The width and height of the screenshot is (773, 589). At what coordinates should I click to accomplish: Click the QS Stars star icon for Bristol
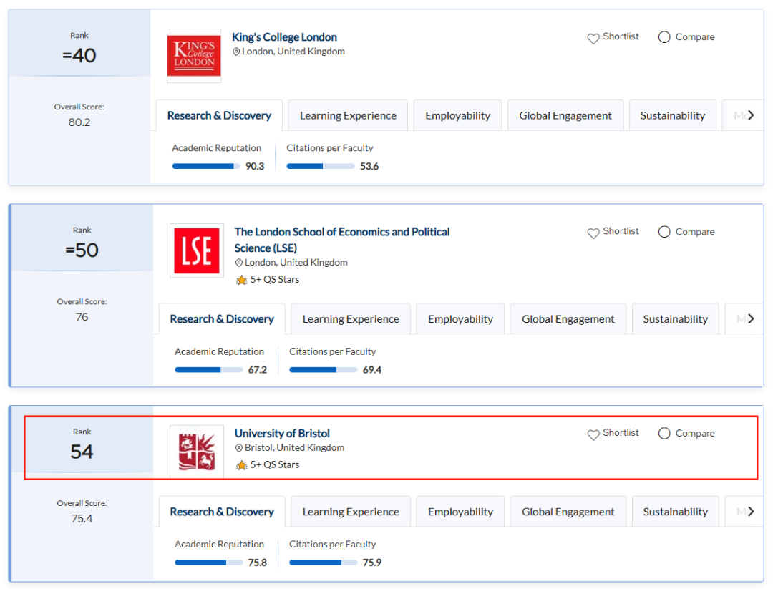point(242,464)
